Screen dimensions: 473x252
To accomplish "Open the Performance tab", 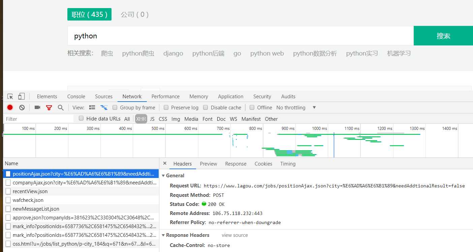I will click(x=165, y=97).
